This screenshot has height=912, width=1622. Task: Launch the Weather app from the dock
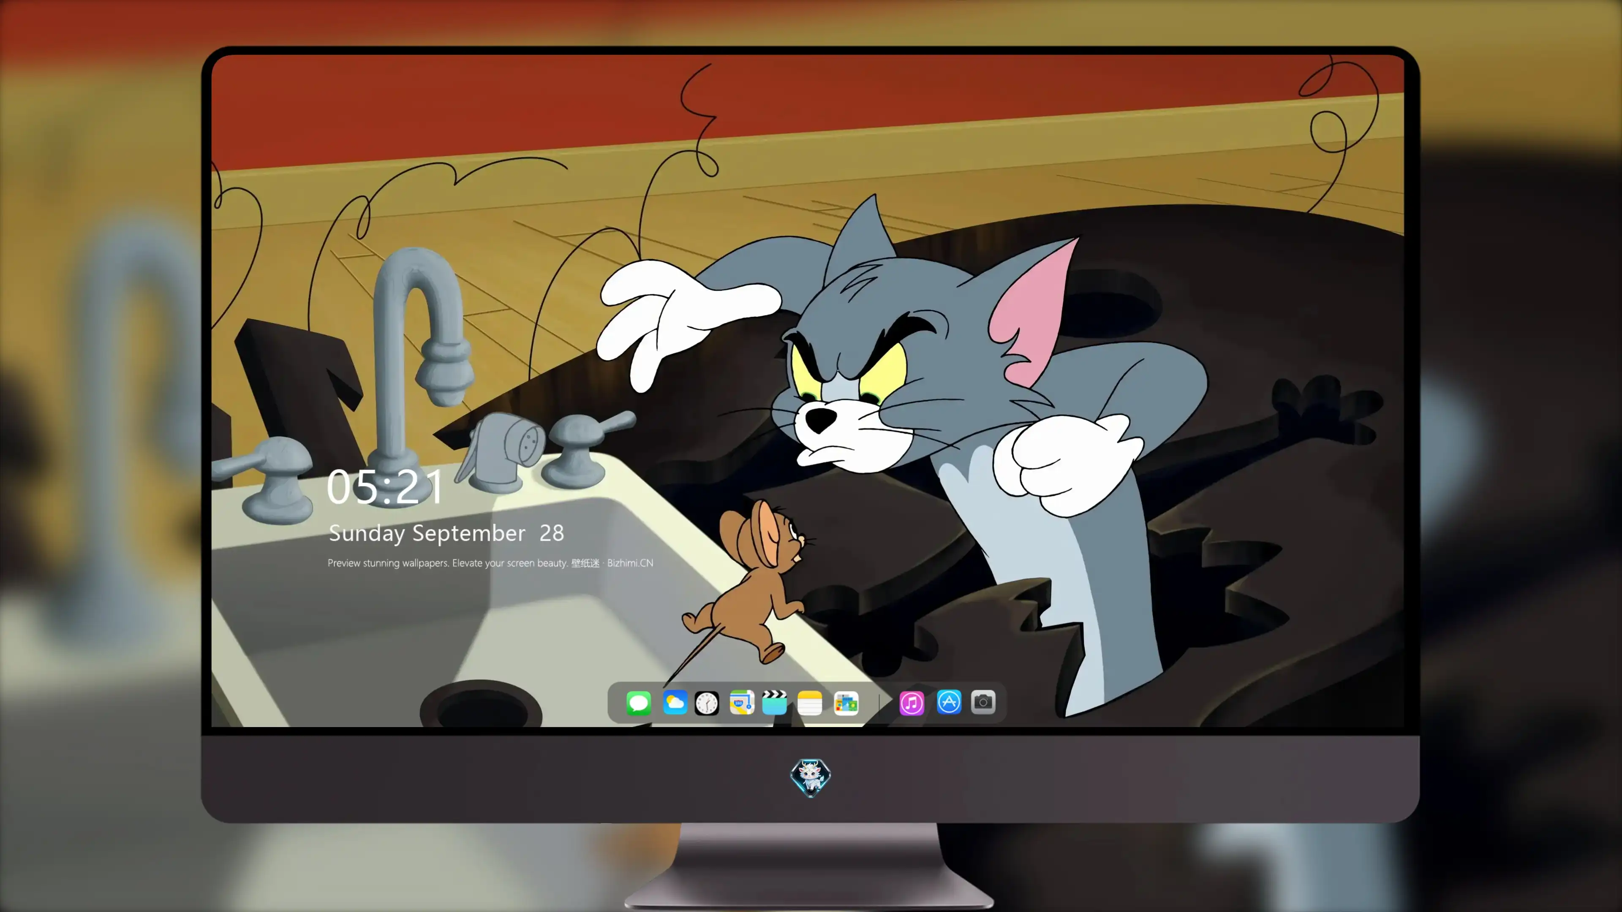[x=675, y=703]
